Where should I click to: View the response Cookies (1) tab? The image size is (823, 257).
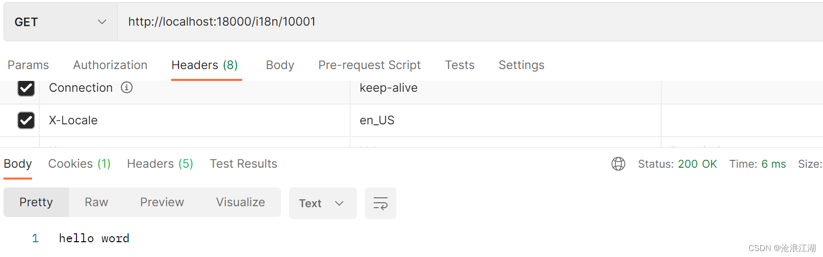pyautogui.click(x=79, y=164)
